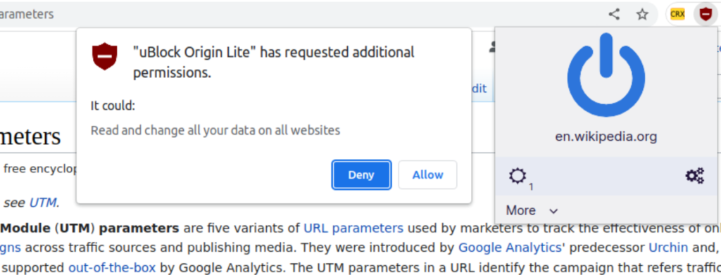The height and width of the screenshot is (275, 721).
Task: Click the address bar URL text
Action: click(x=27, y=15)
